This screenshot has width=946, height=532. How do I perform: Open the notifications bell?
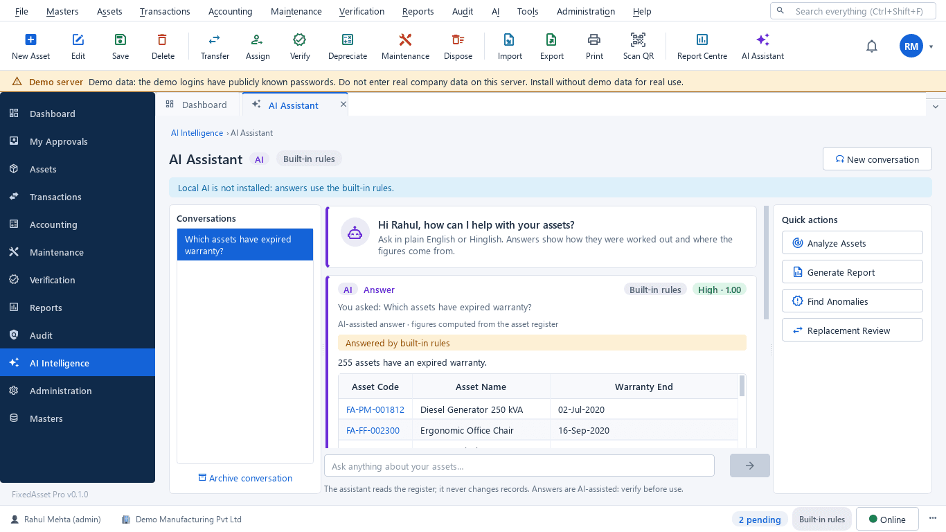(x=872, y=46)
